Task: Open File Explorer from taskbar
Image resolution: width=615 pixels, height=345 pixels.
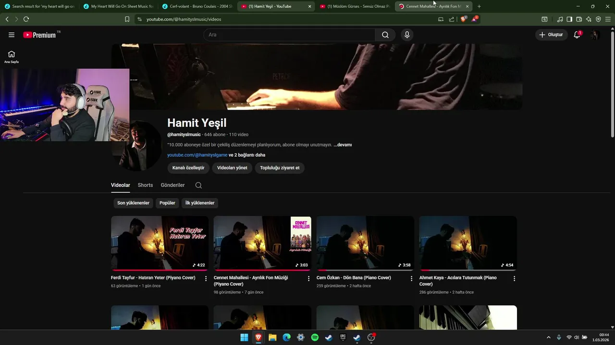Action: click(272, 337)
